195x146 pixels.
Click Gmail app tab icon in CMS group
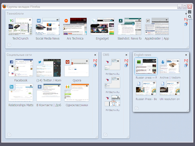pyautogui.click(x=126, y=61)
